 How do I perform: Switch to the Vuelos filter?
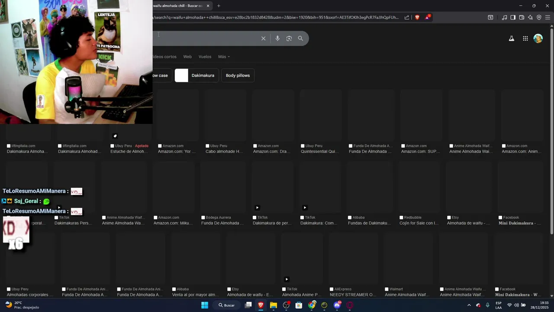[x=205, y=57]
